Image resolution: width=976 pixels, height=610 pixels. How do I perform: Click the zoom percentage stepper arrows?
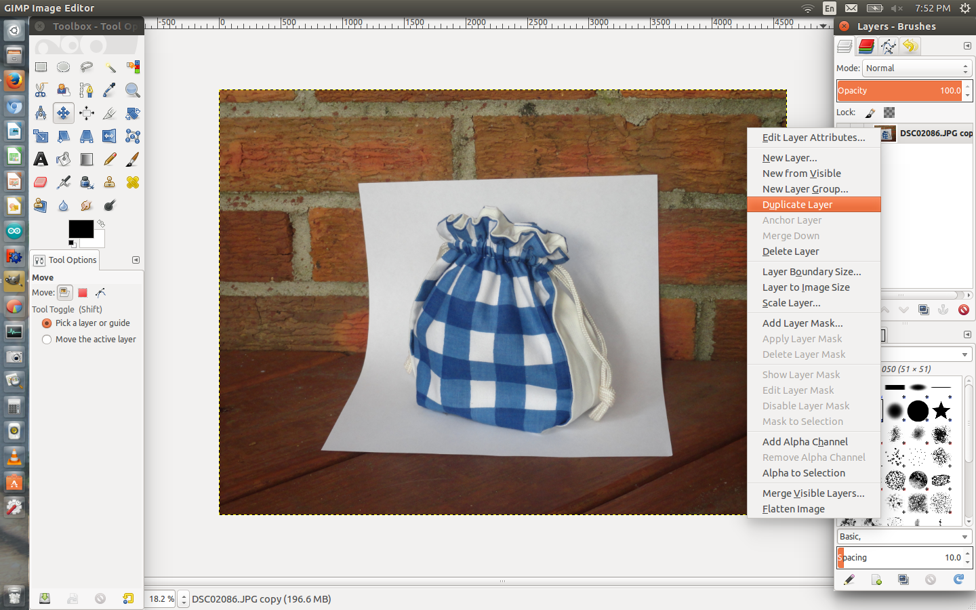click(x=184, y=599)
